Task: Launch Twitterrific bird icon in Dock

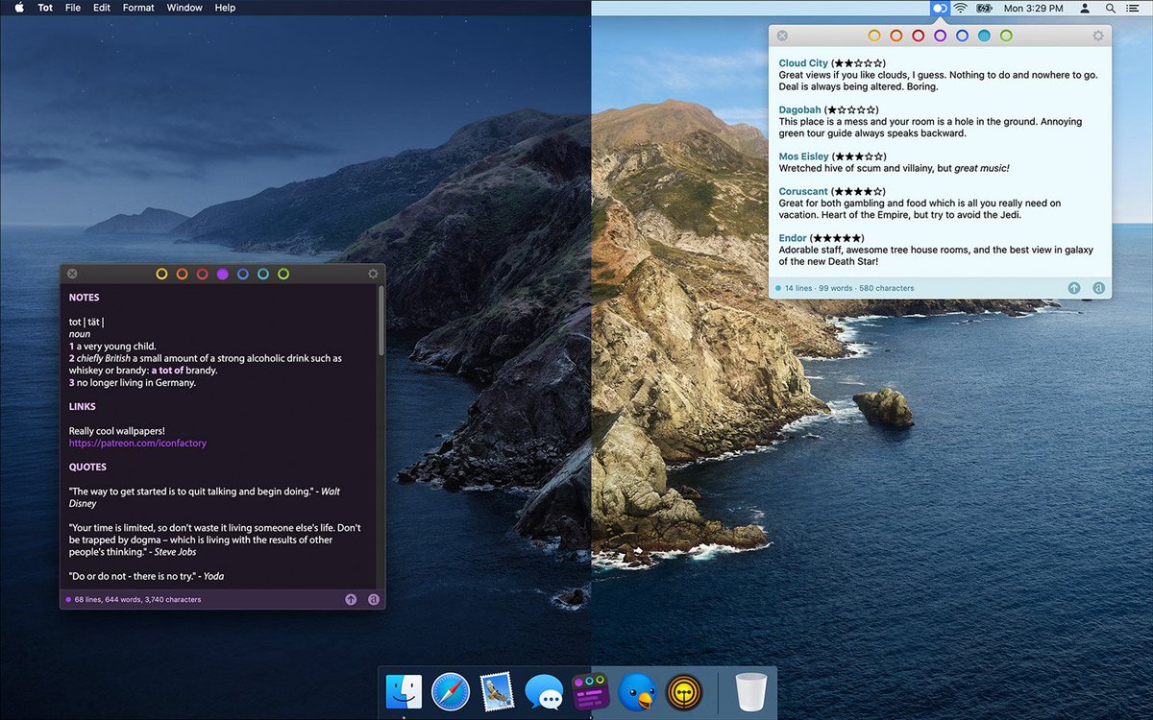Action: click(x=636, y=691)
